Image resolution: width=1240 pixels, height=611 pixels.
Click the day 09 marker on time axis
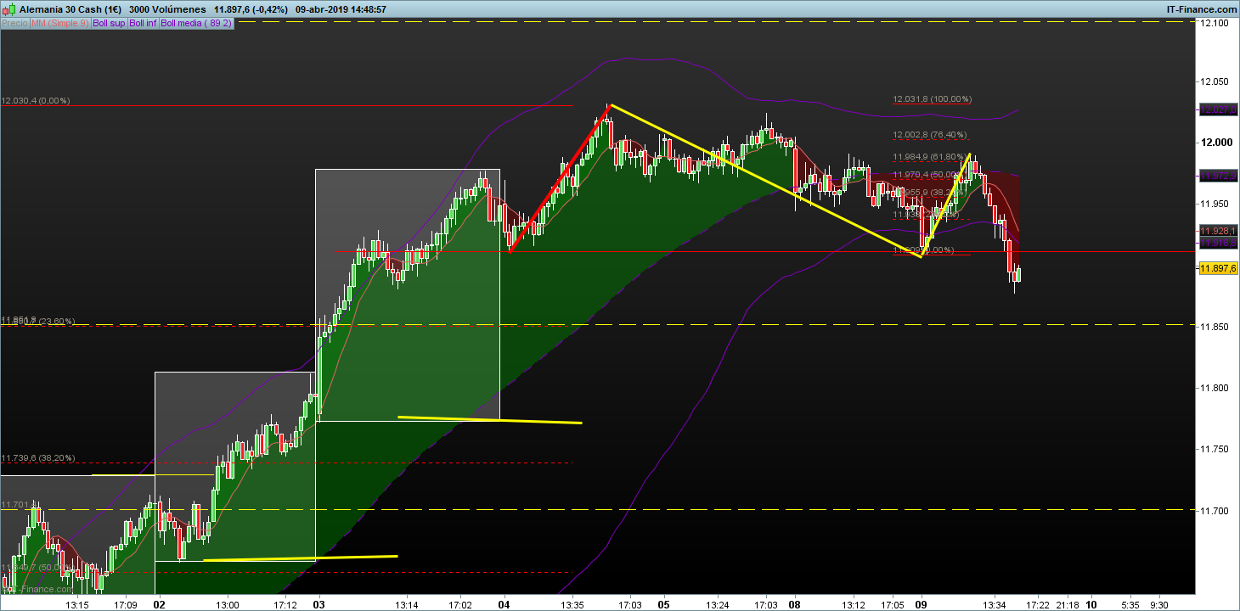pyautogui.click(x=922, y=605)
